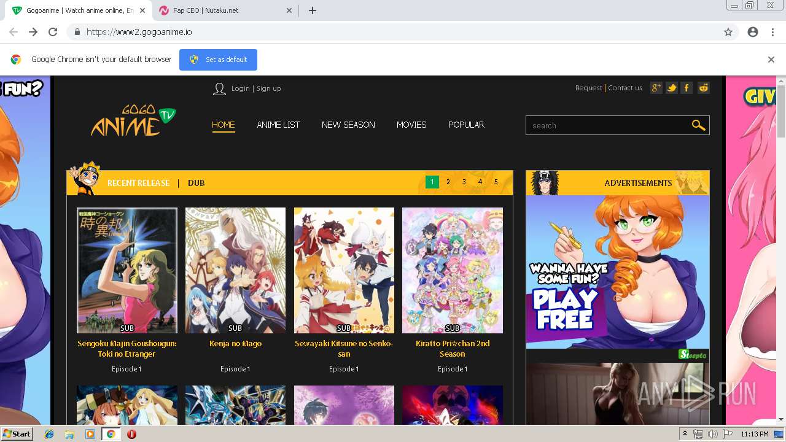Click the search magnifier icon
This screenshot has width=786, height=442.
[698, 125]
